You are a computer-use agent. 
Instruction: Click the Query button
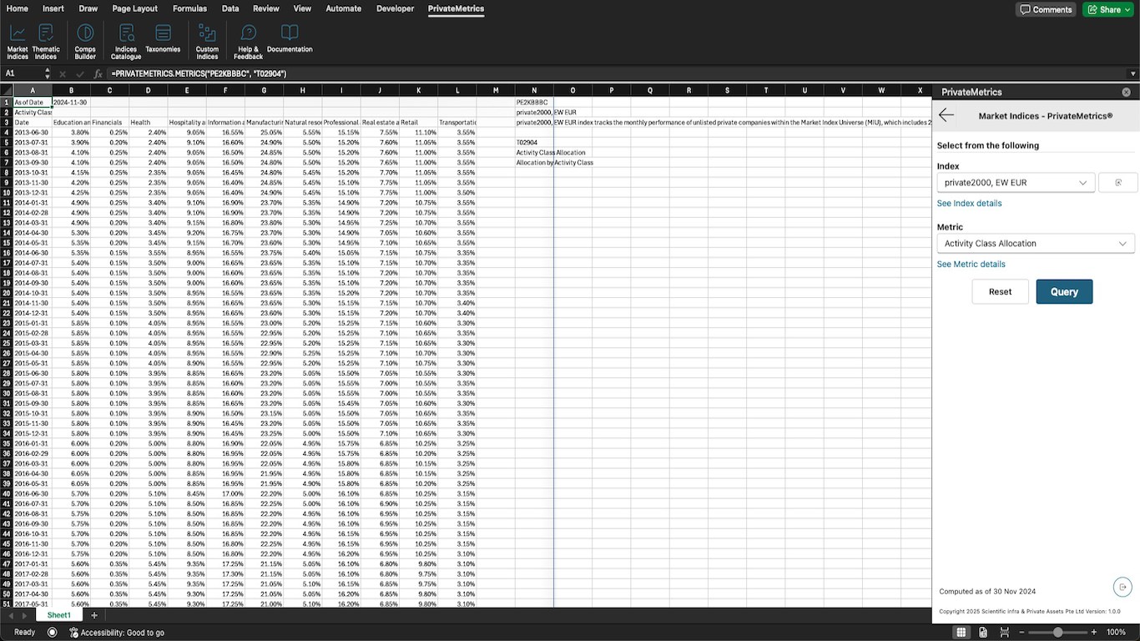tap(1064, 291)
